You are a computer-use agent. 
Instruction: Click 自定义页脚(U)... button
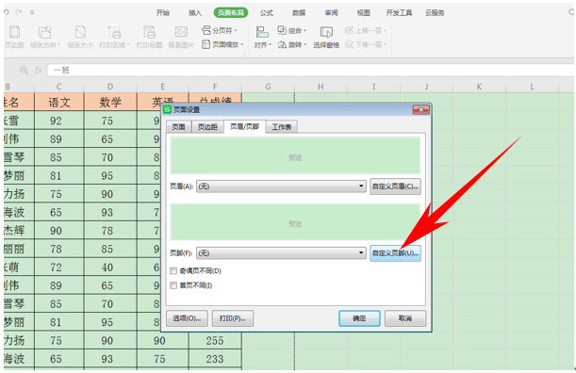tap(395, 253)
